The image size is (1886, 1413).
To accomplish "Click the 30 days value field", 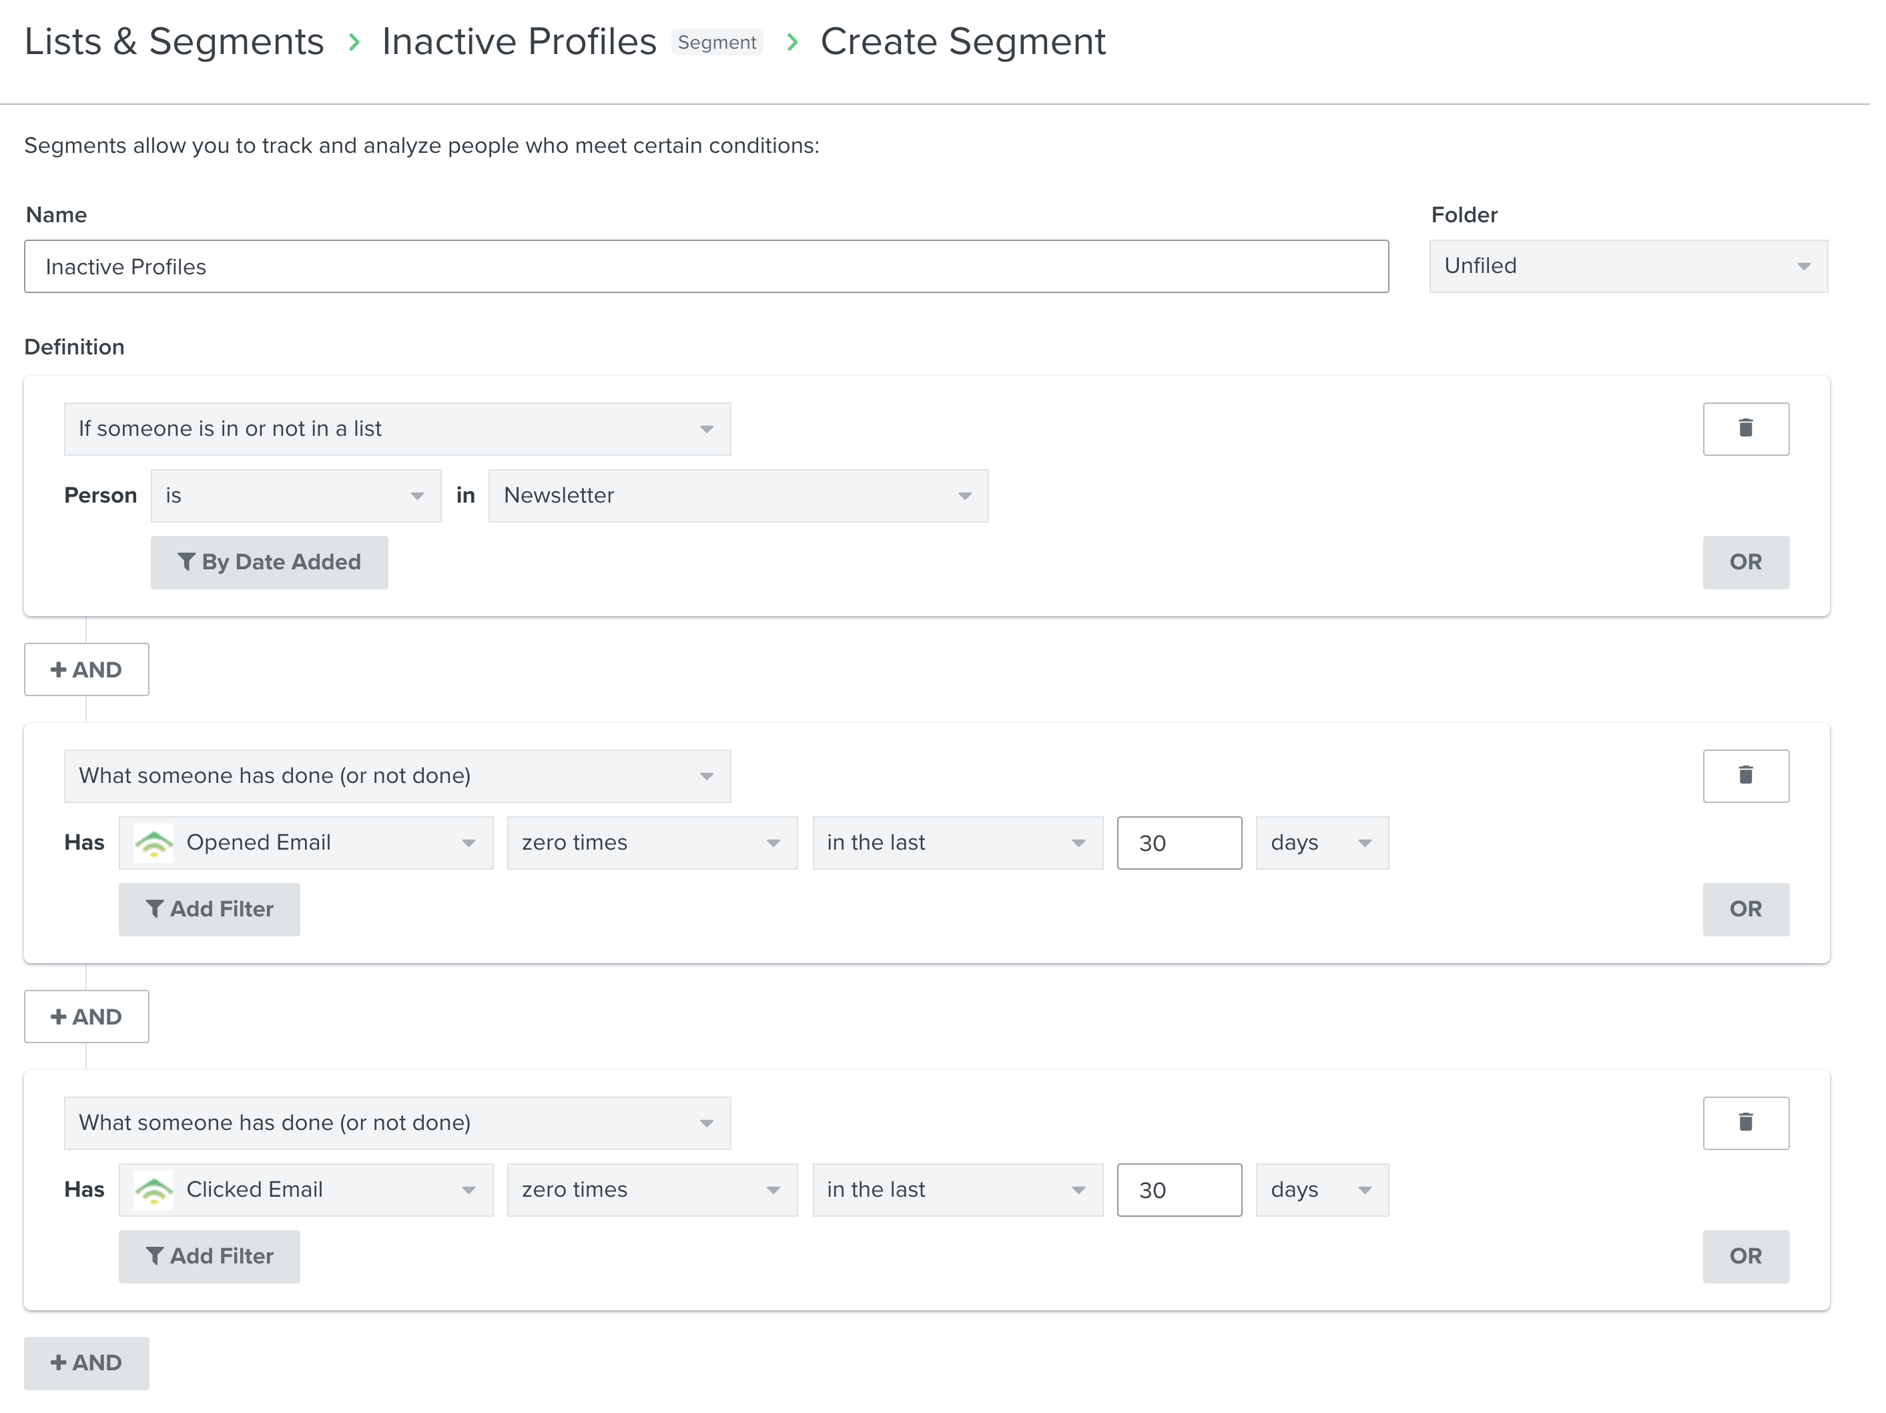I will 1179,842.
